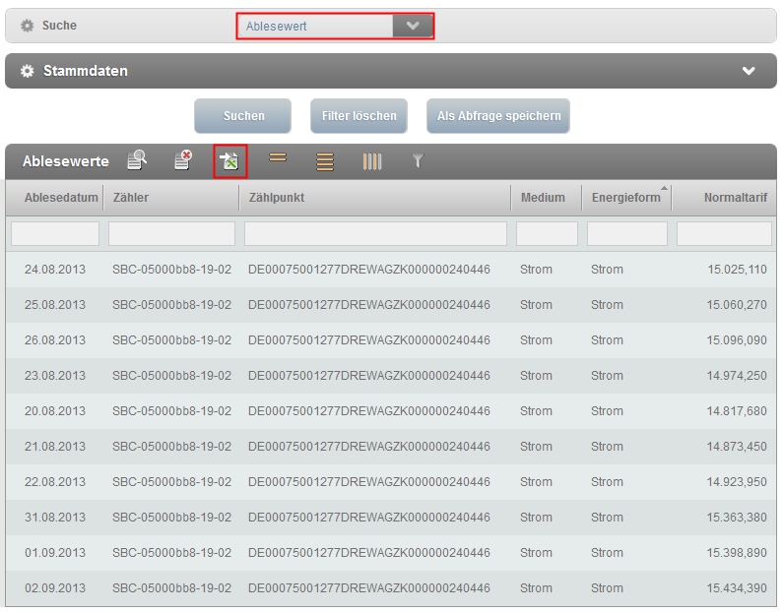Click the gear icon next to Stammdaten
The width and height of the screenshot is (783, 612).
pyautogui.click(x=28, y=71)
